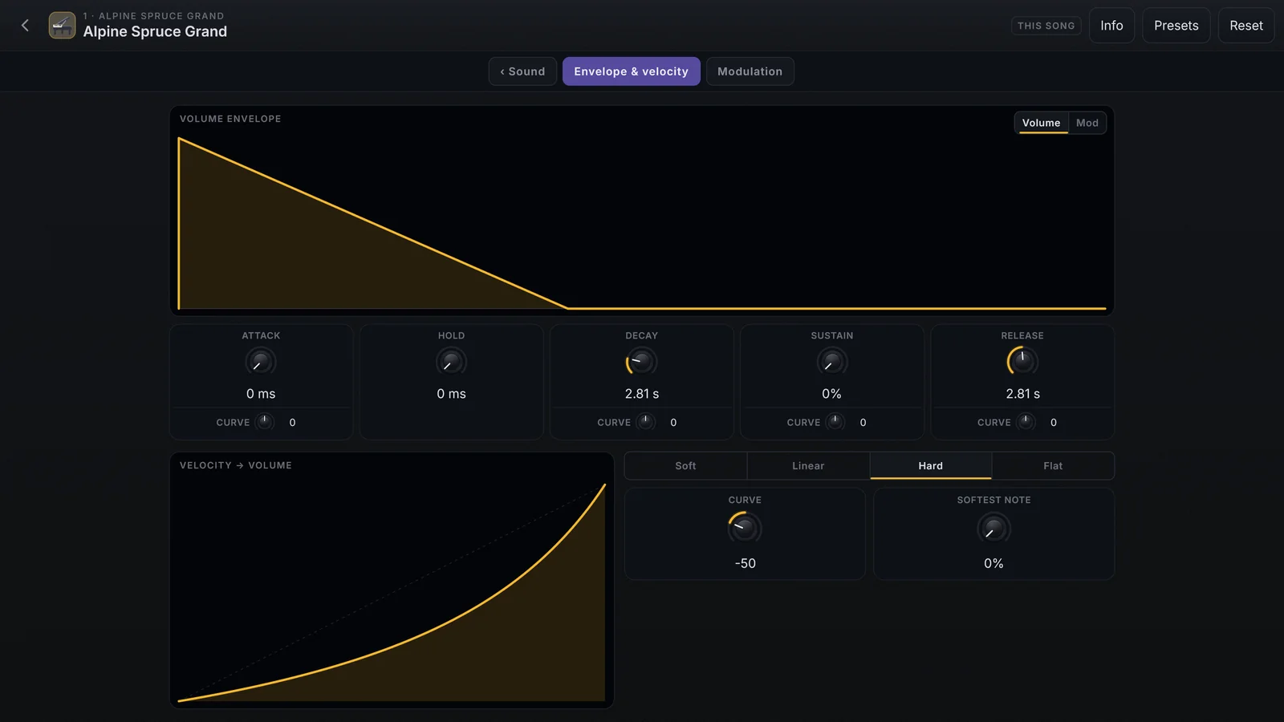
Task: Click the velocity curve value -50
Action: coord(745,563)
